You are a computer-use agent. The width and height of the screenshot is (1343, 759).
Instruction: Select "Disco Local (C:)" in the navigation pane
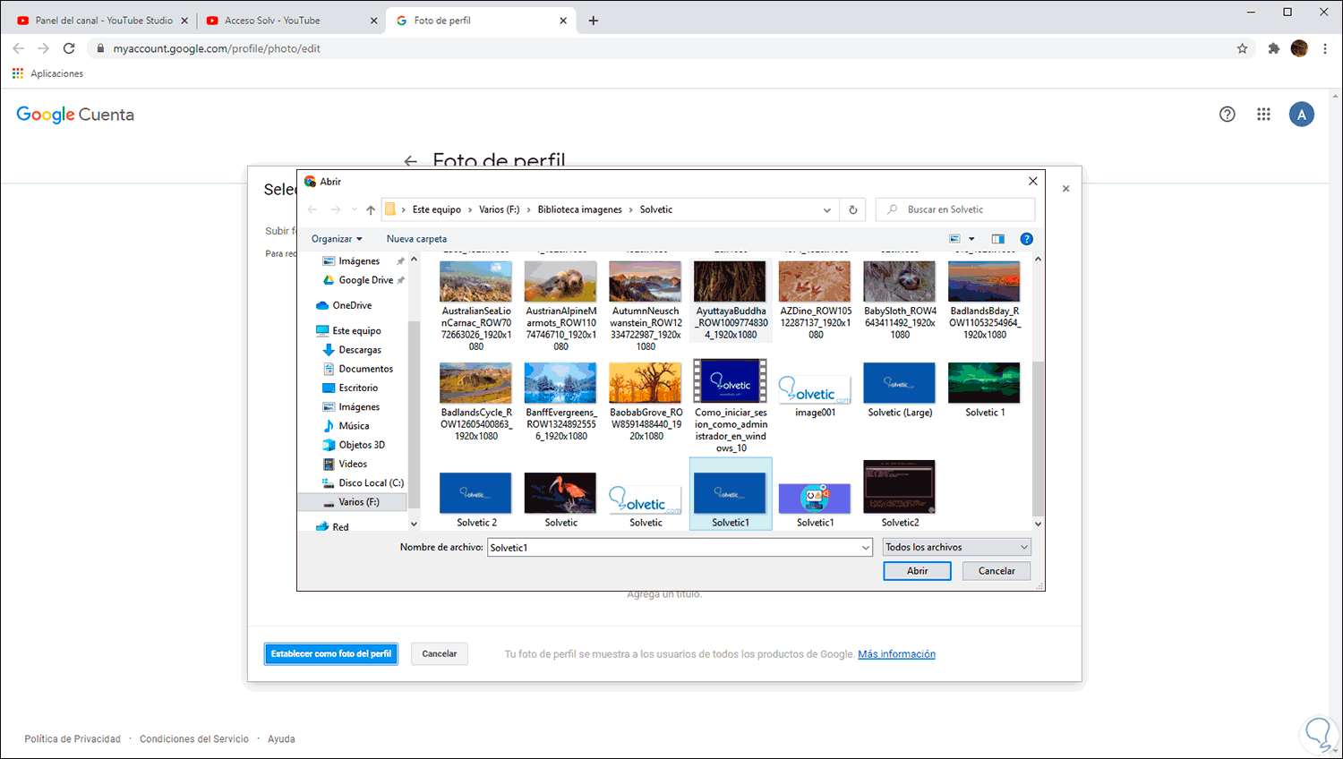pos(364,482)
